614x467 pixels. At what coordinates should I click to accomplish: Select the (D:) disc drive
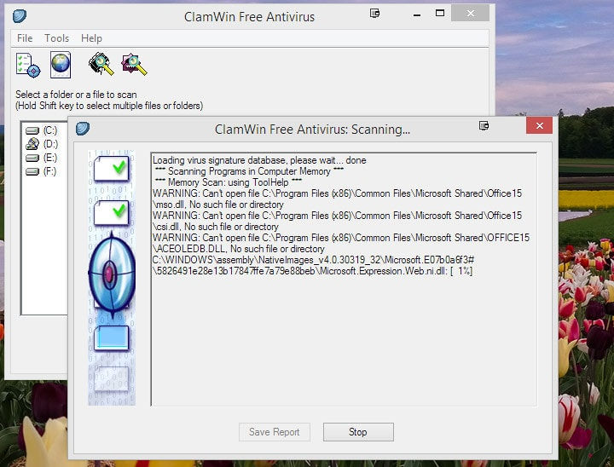coord(42,144)
